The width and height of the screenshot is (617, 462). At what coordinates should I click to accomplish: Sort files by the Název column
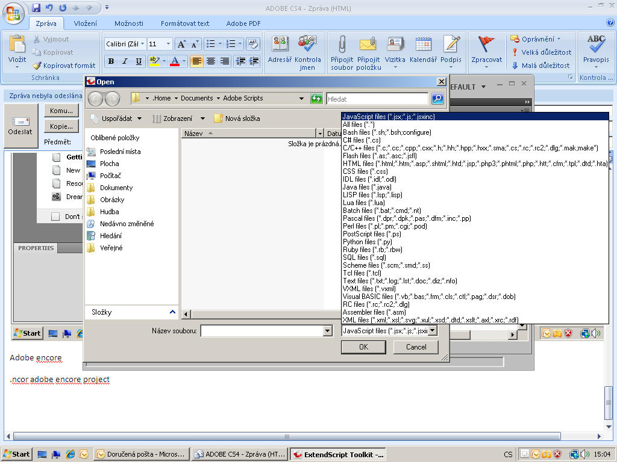[249, 134]
